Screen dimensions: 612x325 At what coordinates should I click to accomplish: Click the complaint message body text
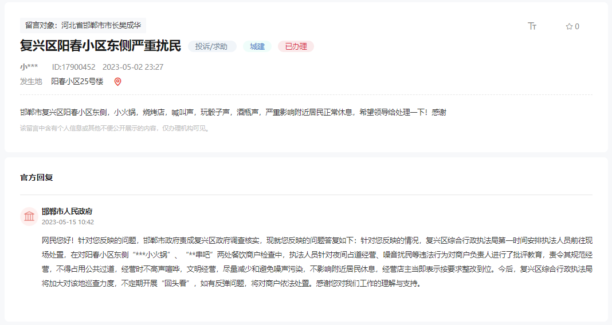(233, 112)
